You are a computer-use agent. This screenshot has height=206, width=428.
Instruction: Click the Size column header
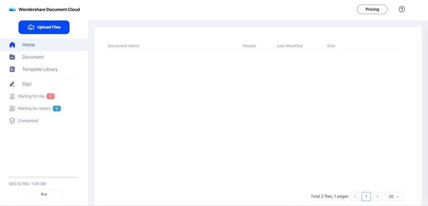tap(331, 46)
